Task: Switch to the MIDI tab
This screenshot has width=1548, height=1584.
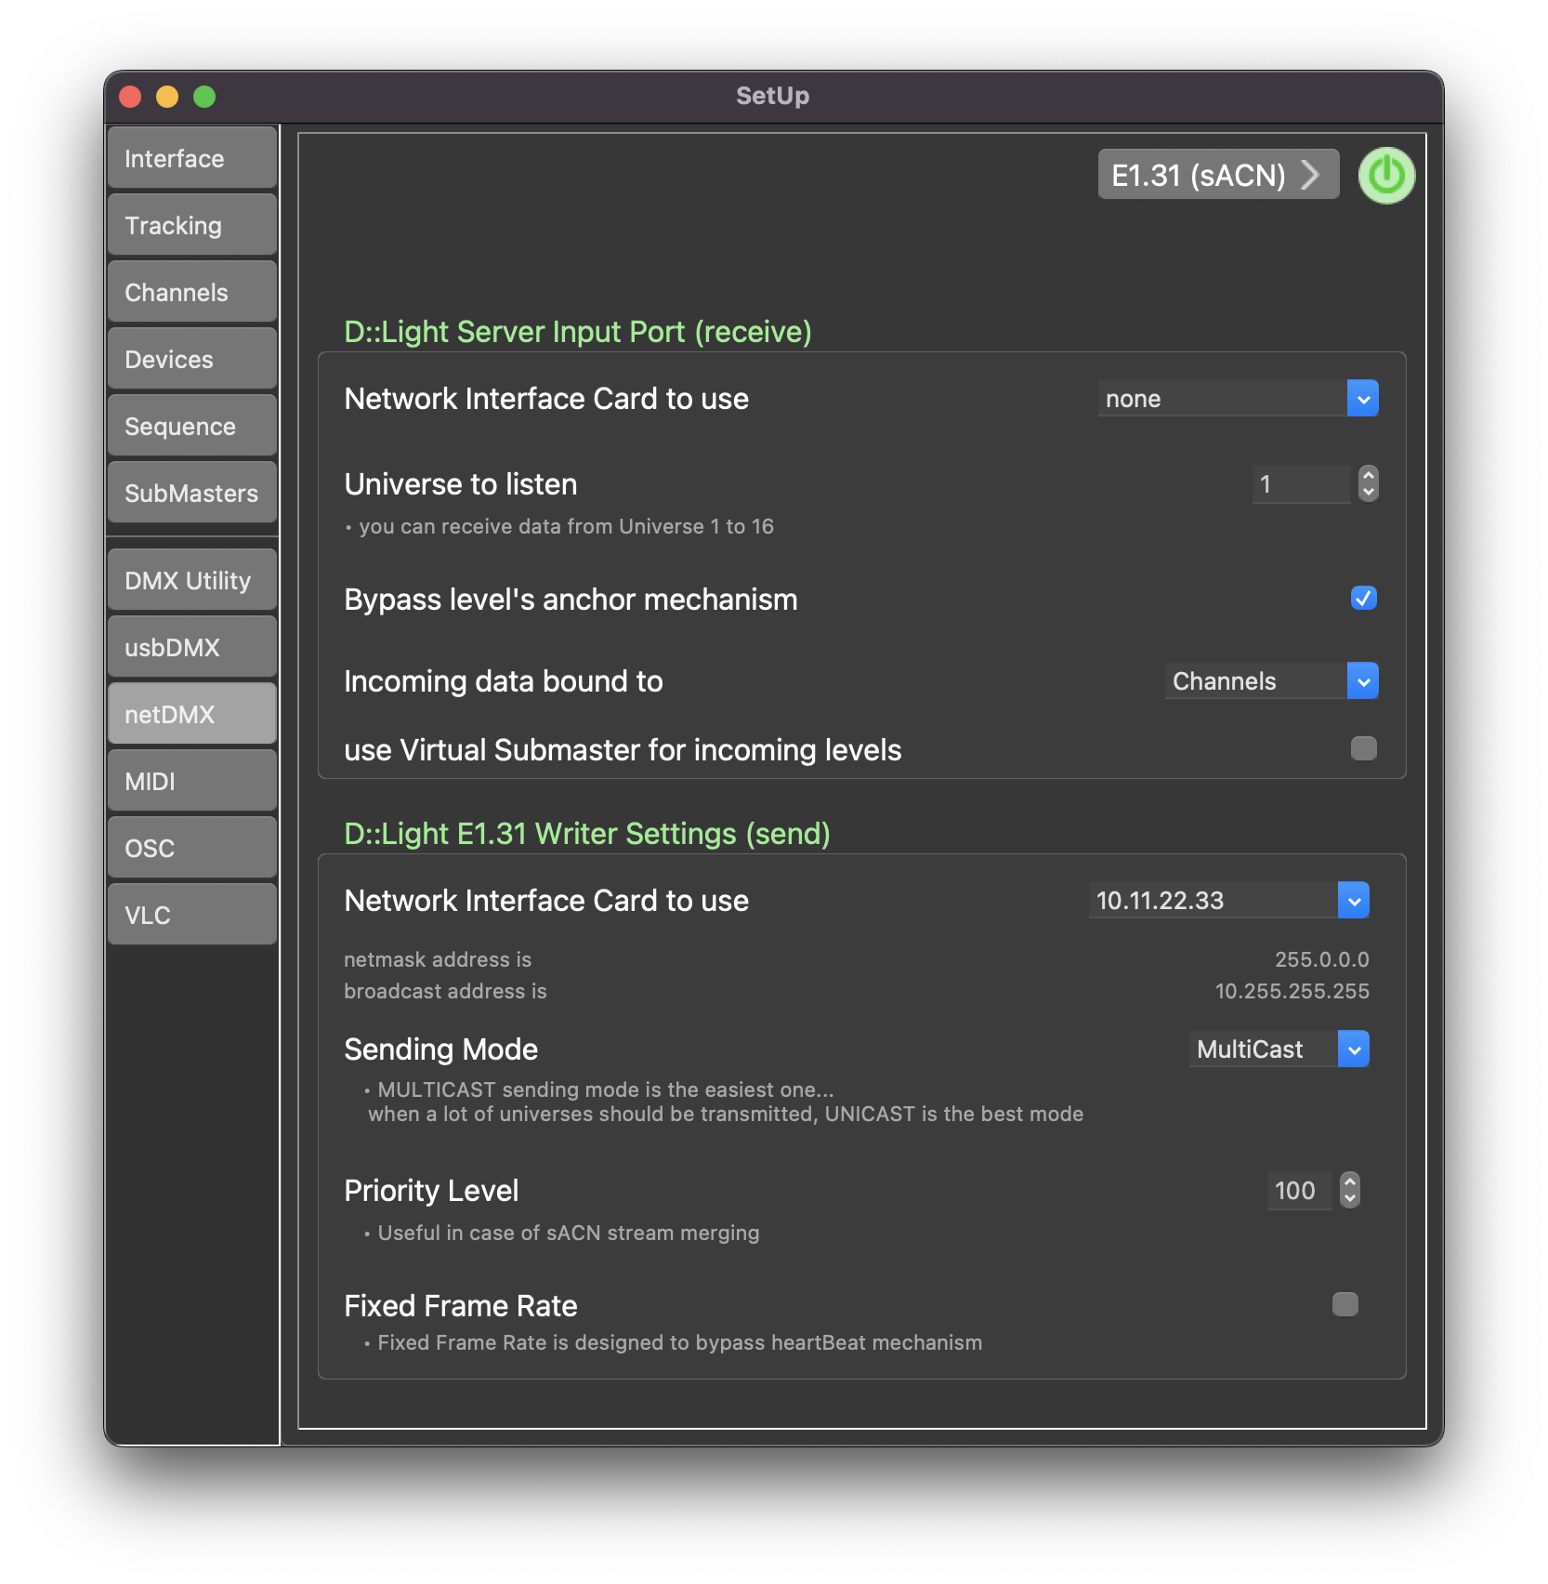Action: click(x=192, y=782)
